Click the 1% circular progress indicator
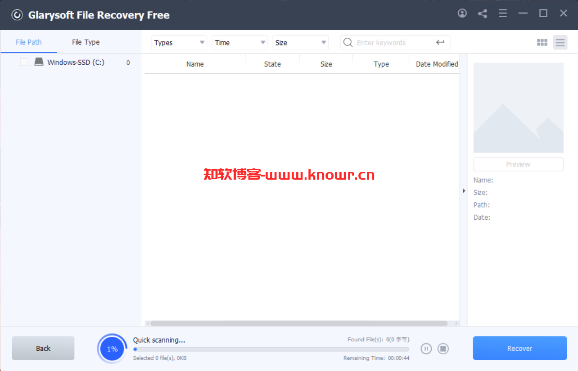 click(112, 348)
